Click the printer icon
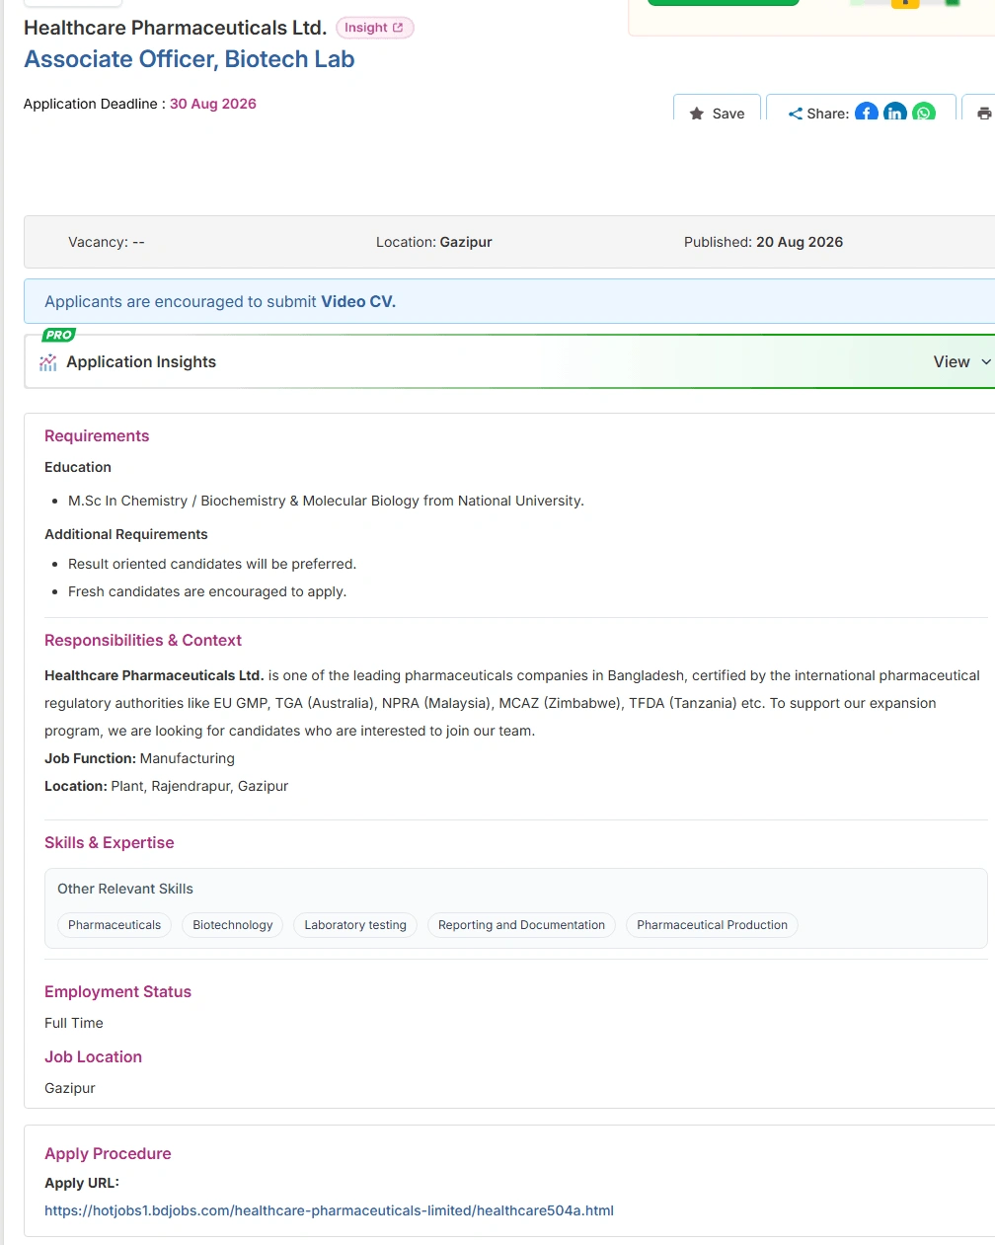Screen dimensions: 995x1245 pyautogui.click(x=984, y=114)
